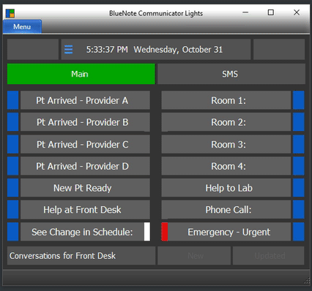Viewport: 312px width, 291px height.
Task: Click the dimmed New conversations button
Action: tap(194, 256)
